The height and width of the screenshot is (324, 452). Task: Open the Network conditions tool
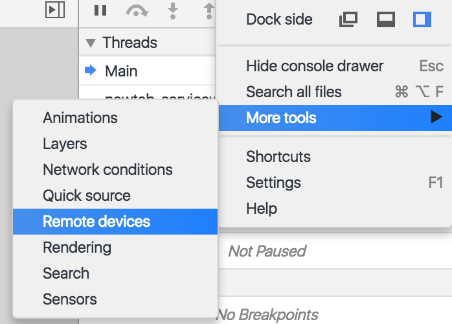tap(107, 170)
